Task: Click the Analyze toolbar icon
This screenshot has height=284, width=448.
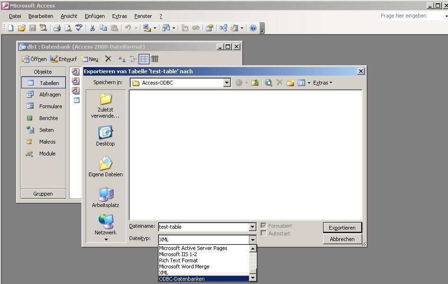Action: point(166,28)
